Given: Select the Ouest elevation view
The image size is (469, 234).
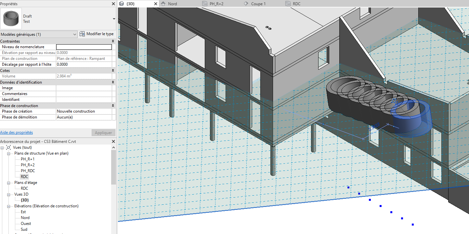Looking at the screenshot, I should tap(26, 224).
